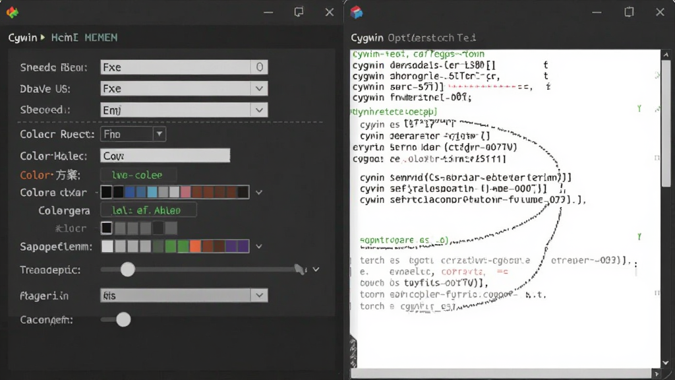Expand the chevron beside Treaadeptic slider
Viewport: 675px width, 380px height.
tap(316, 269)
